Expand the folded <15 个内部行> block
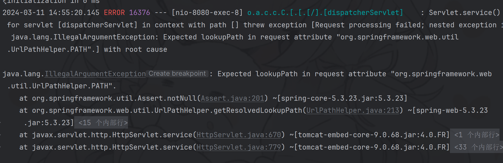The width and height of the screenshot is (503, 163). [x=103, y=123]
